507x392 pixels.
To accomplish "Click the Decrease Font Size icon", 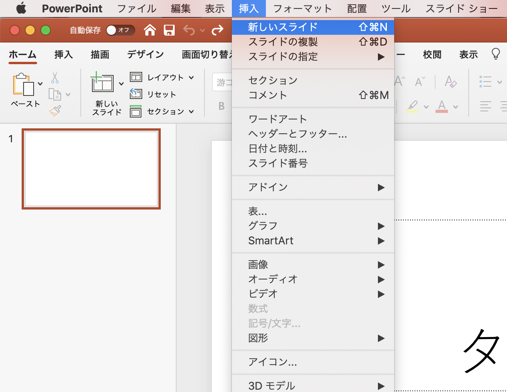I will click(420, 81).
